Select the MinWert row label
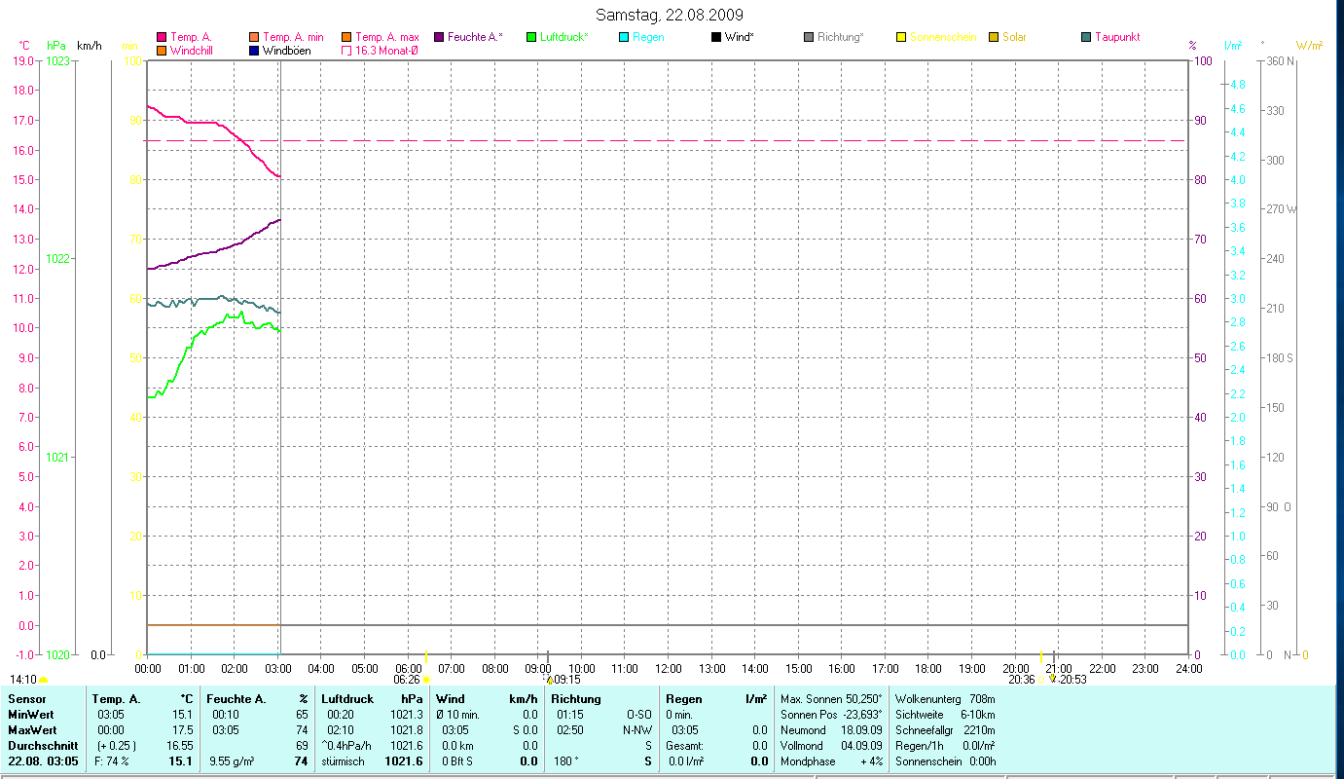1344x779 pixels. (x=29, y=715)
